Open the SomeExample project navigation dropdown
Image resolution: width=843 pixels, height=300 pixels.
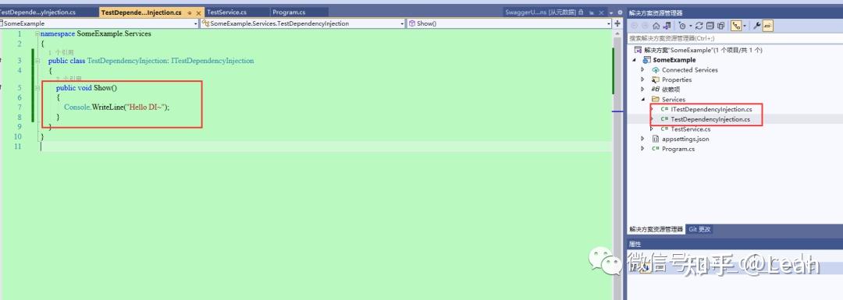[x=99, y=23]
